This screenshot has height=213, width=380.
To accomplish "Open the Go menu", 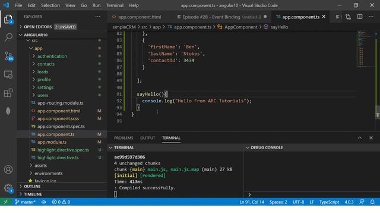I will (x=84, y=5).
